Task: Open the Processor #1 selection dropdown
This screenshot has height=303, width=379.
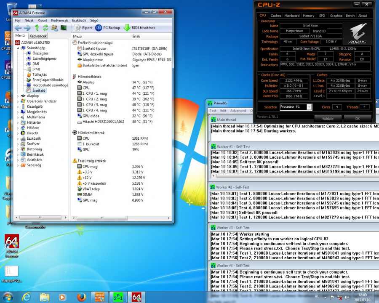Action: tap(296, 107)
